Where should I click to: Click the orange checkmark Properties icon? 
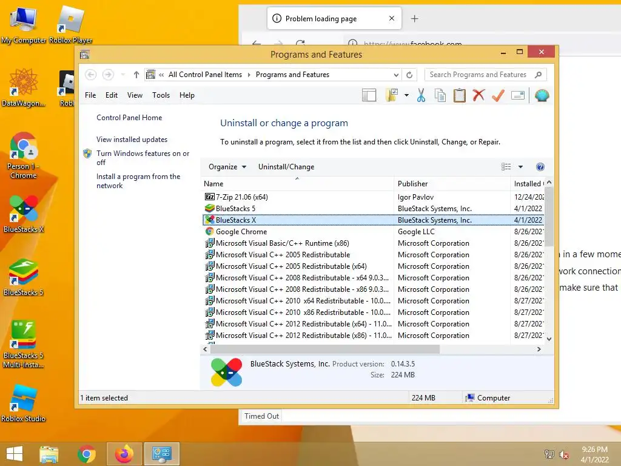coord(498,95)
